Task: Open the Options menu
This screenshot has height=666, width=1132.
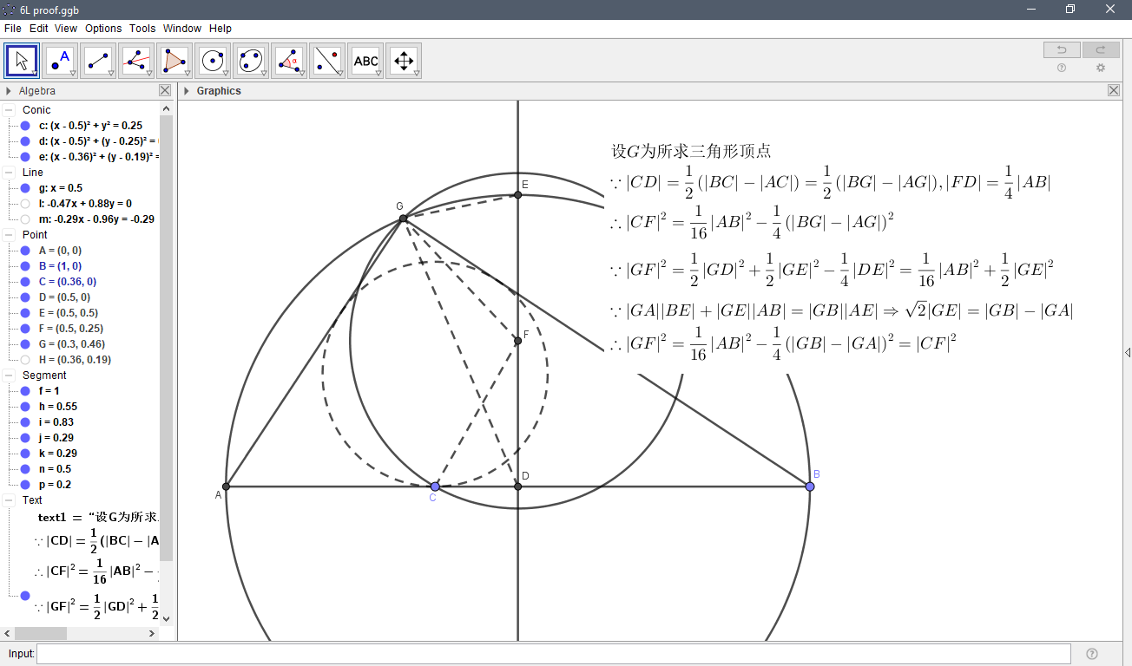Action: pyautogui.click(x=103, y=29)
